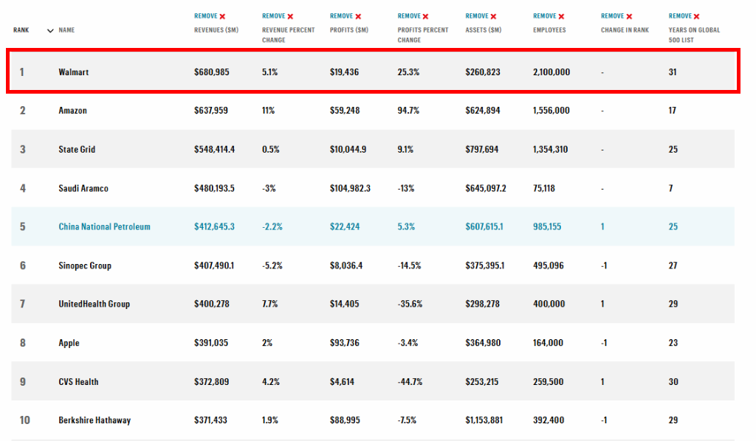Sort table by Name header
756x441 pixels.
tap(66, 30)
